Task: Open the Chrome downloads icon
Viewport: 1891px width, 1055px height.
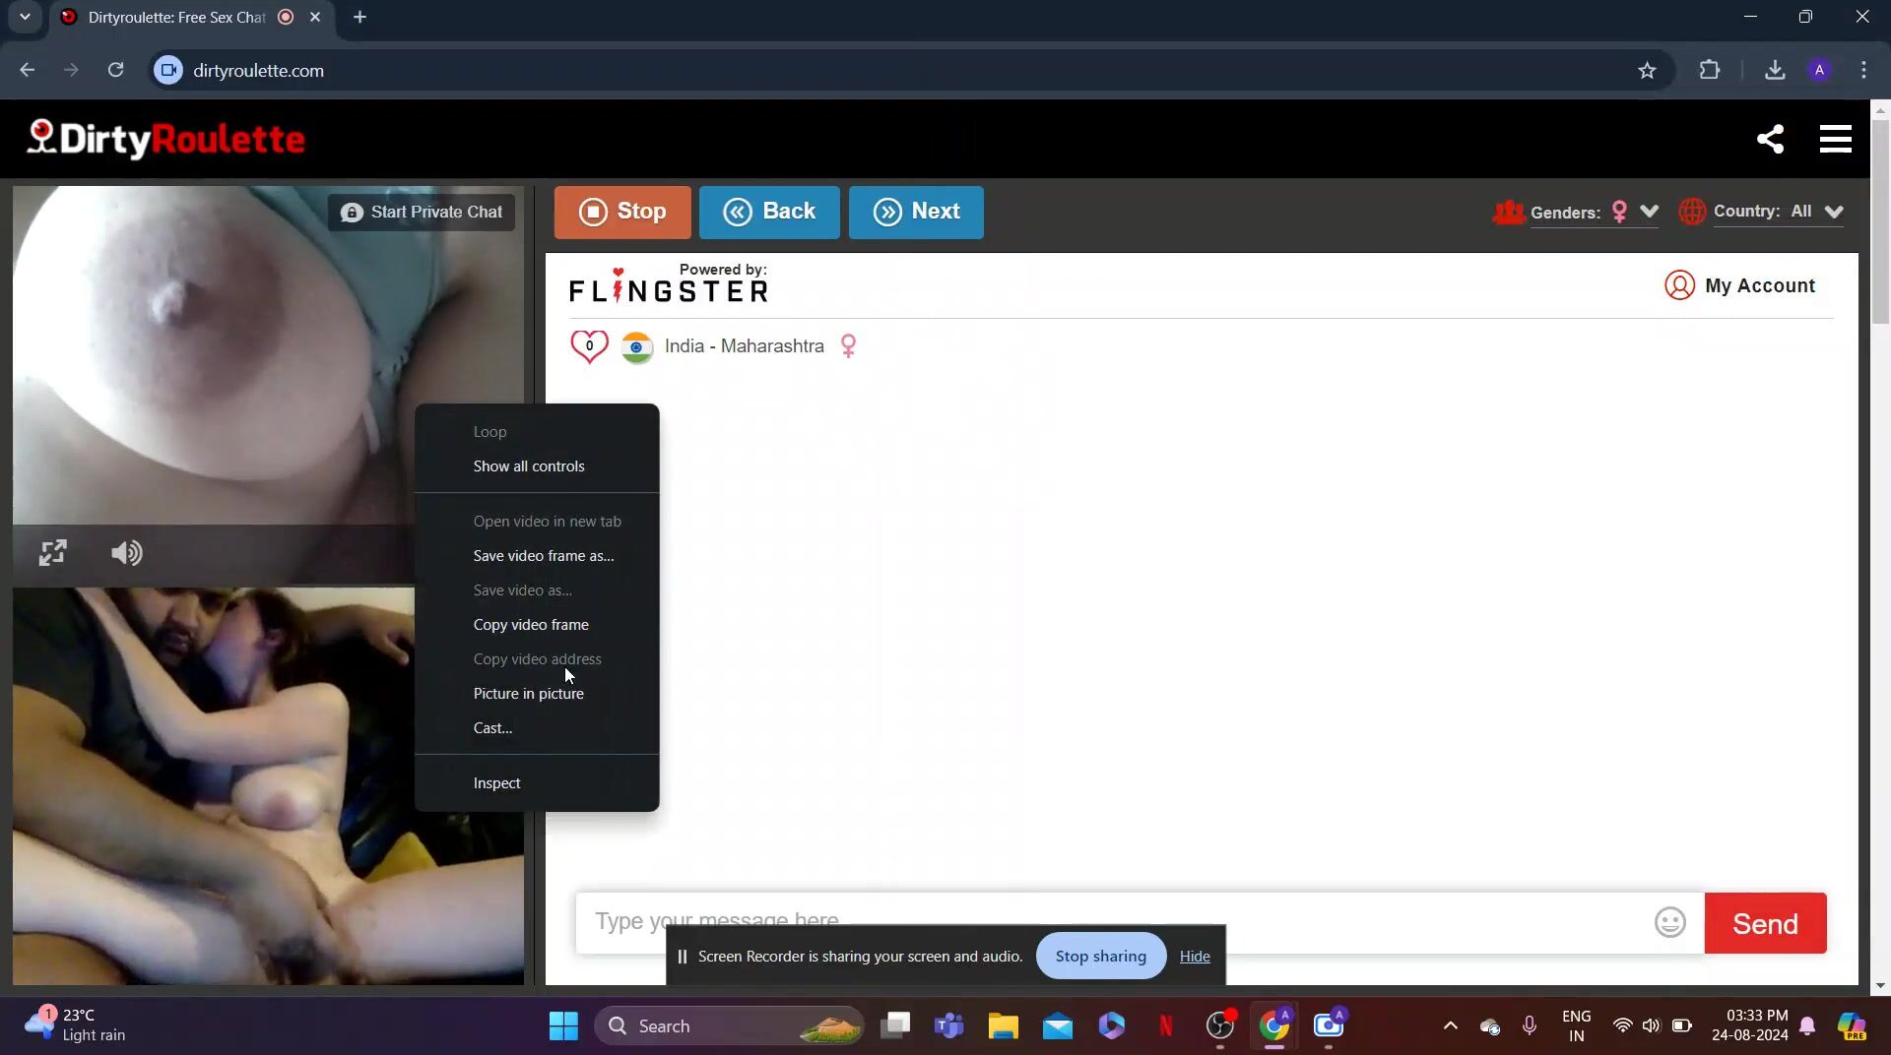Action: click(x=1775, y=71)
